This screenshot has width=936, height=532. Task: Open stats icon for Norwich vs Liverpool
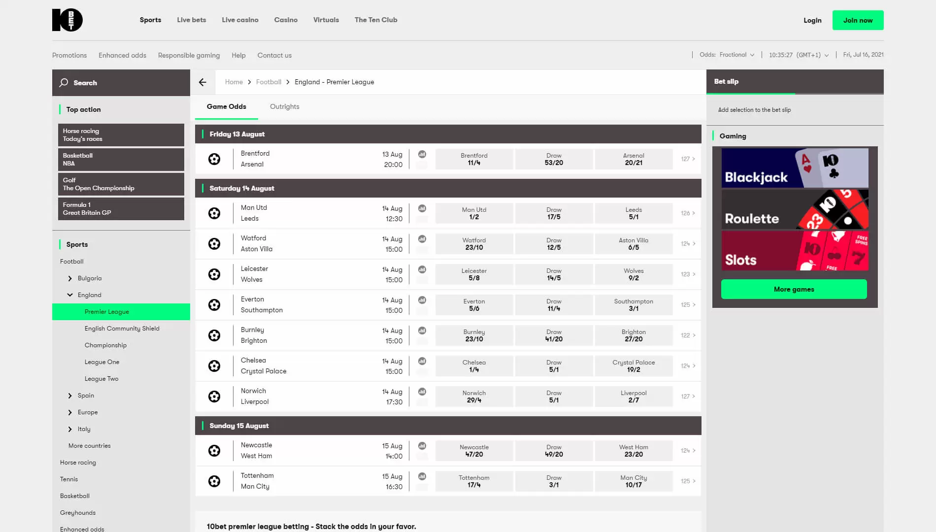pyautogui.click(x=422, y=392)
